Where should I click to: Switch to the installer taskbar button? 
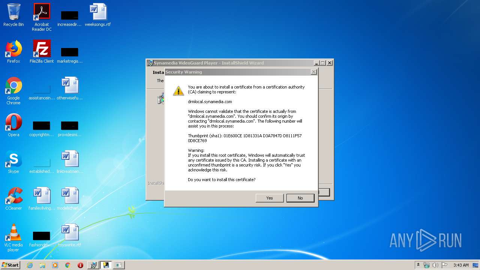(93, 265)
